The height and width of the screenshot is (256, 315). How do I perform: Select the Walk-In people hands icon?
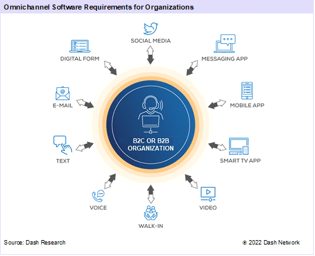click(x=151, y=213)
